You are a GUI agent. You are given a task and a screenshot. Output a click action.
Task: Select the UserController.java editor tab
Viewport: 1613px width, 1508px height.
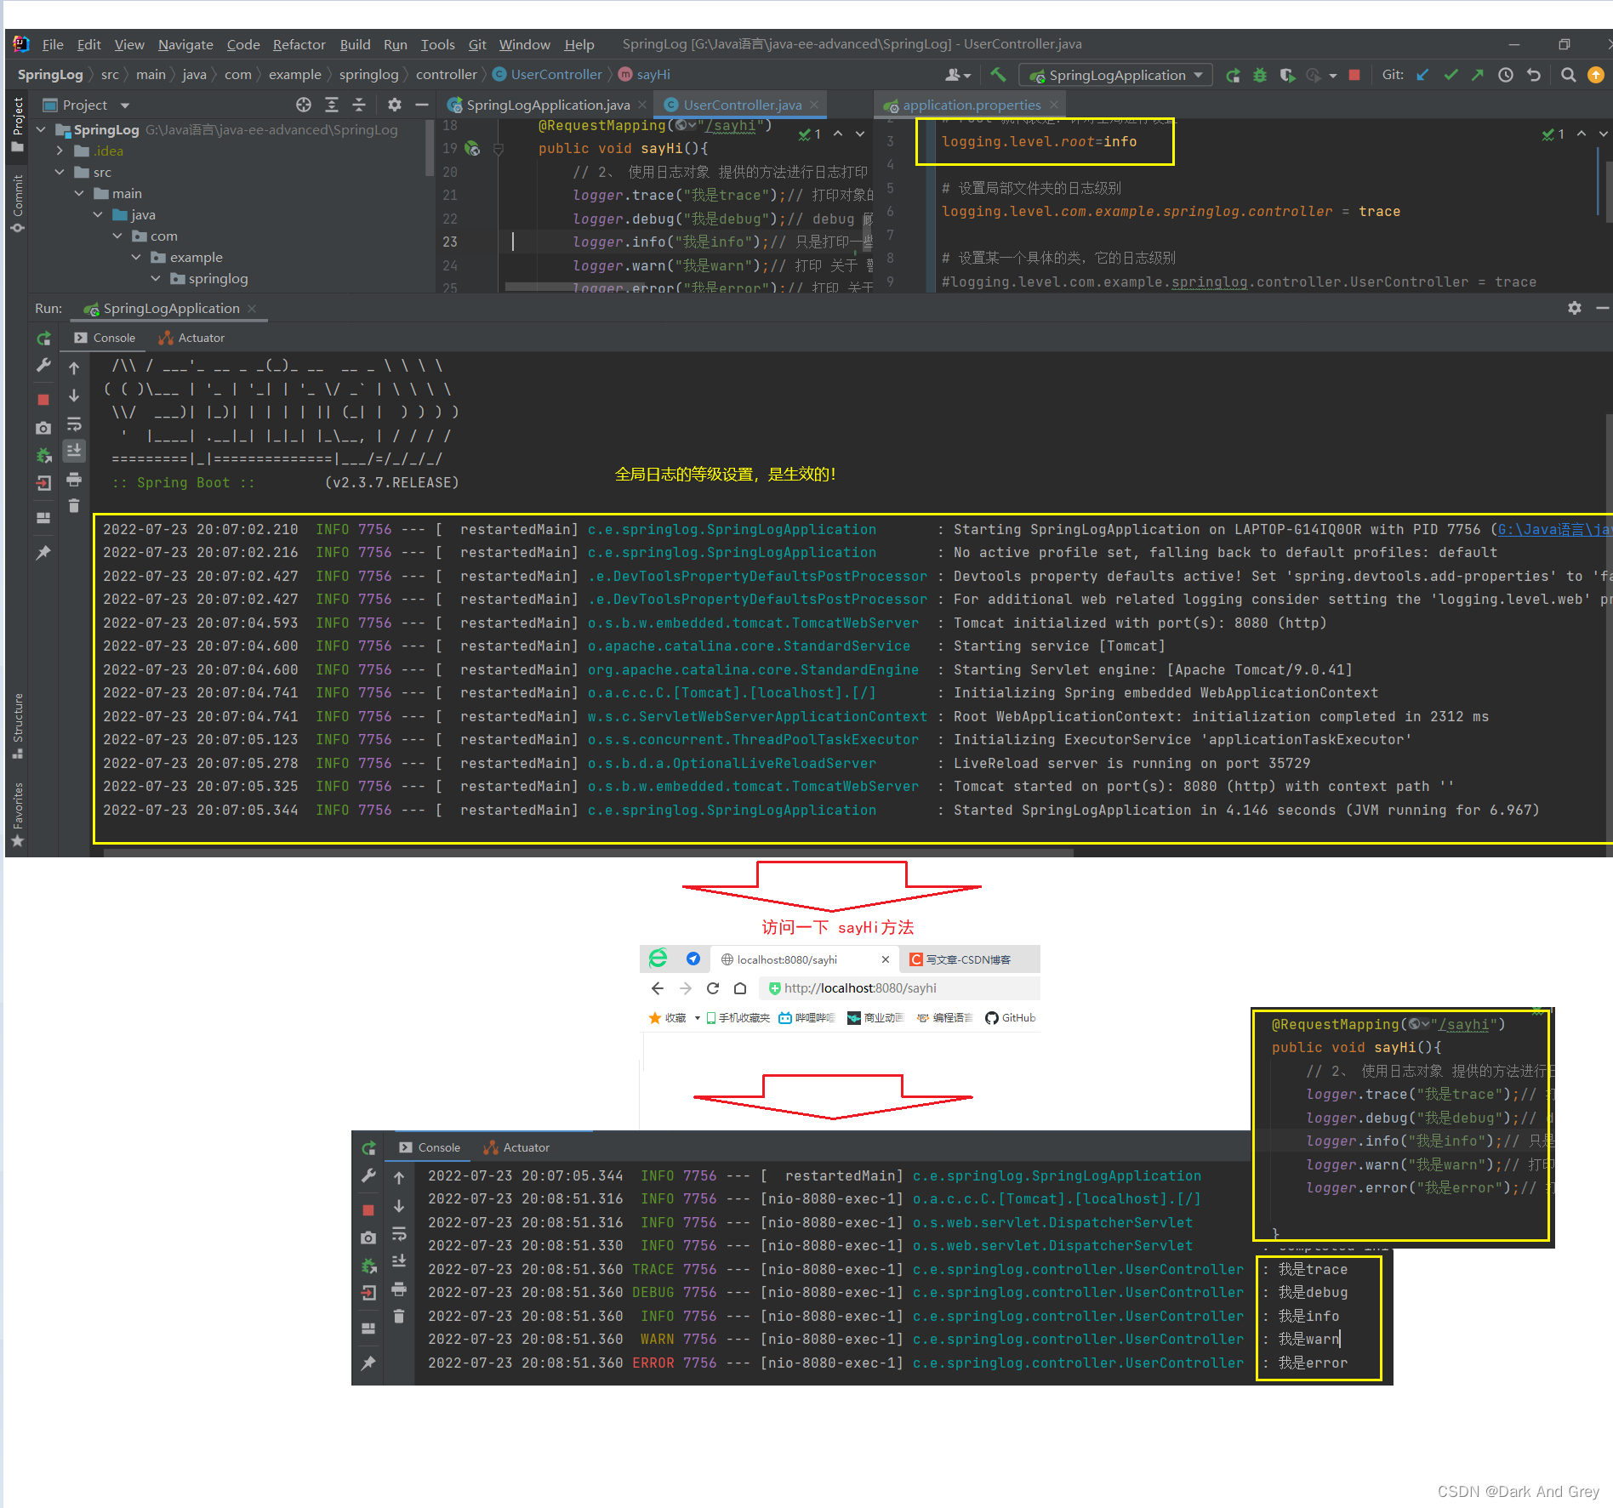(742, 105)
